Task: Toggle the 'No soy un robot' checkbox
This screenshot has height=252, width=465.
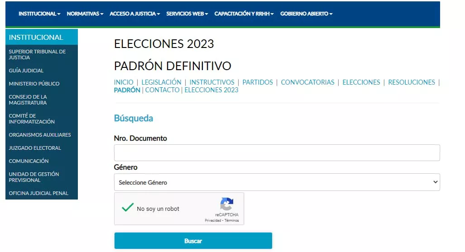Action: (x=128, y=208)
